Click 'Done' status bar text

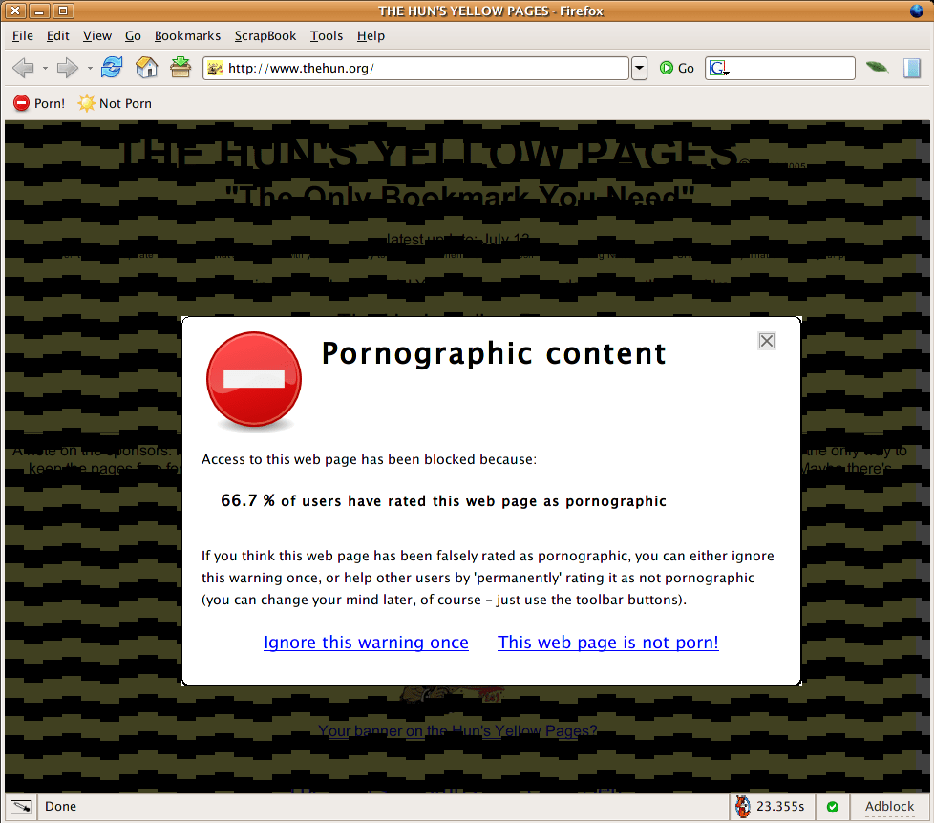(x=61, y=807)
